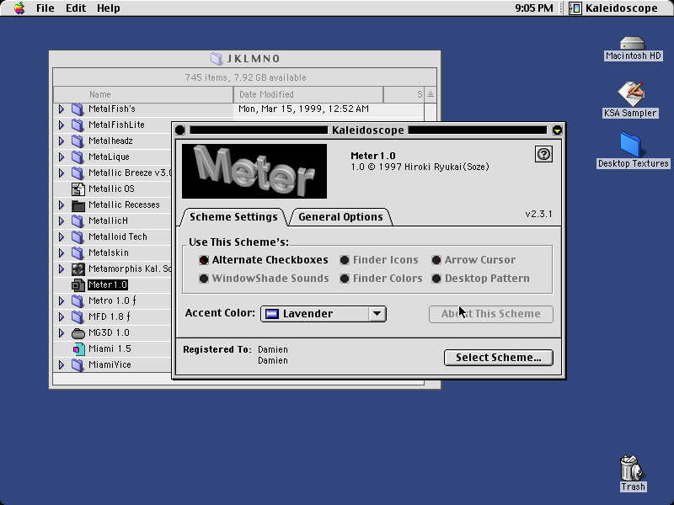Click the Kaleidoscope window shade button
674x505 pixels.
coord(557,130)
